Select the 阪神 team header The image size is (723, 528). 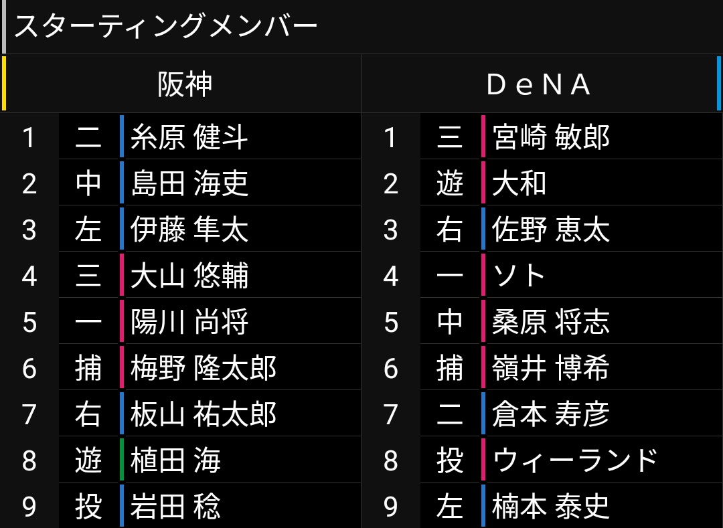pos(185,84)
